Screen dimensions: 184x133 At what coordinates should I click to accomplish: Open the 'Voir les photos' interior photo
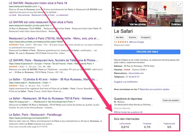pos(129,14)
